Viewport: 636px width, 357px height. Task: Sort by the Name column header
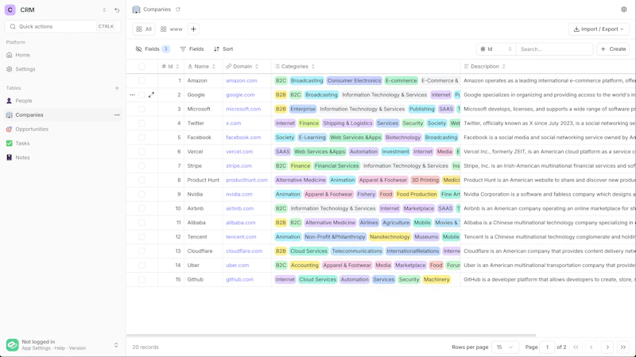[202, 67]
